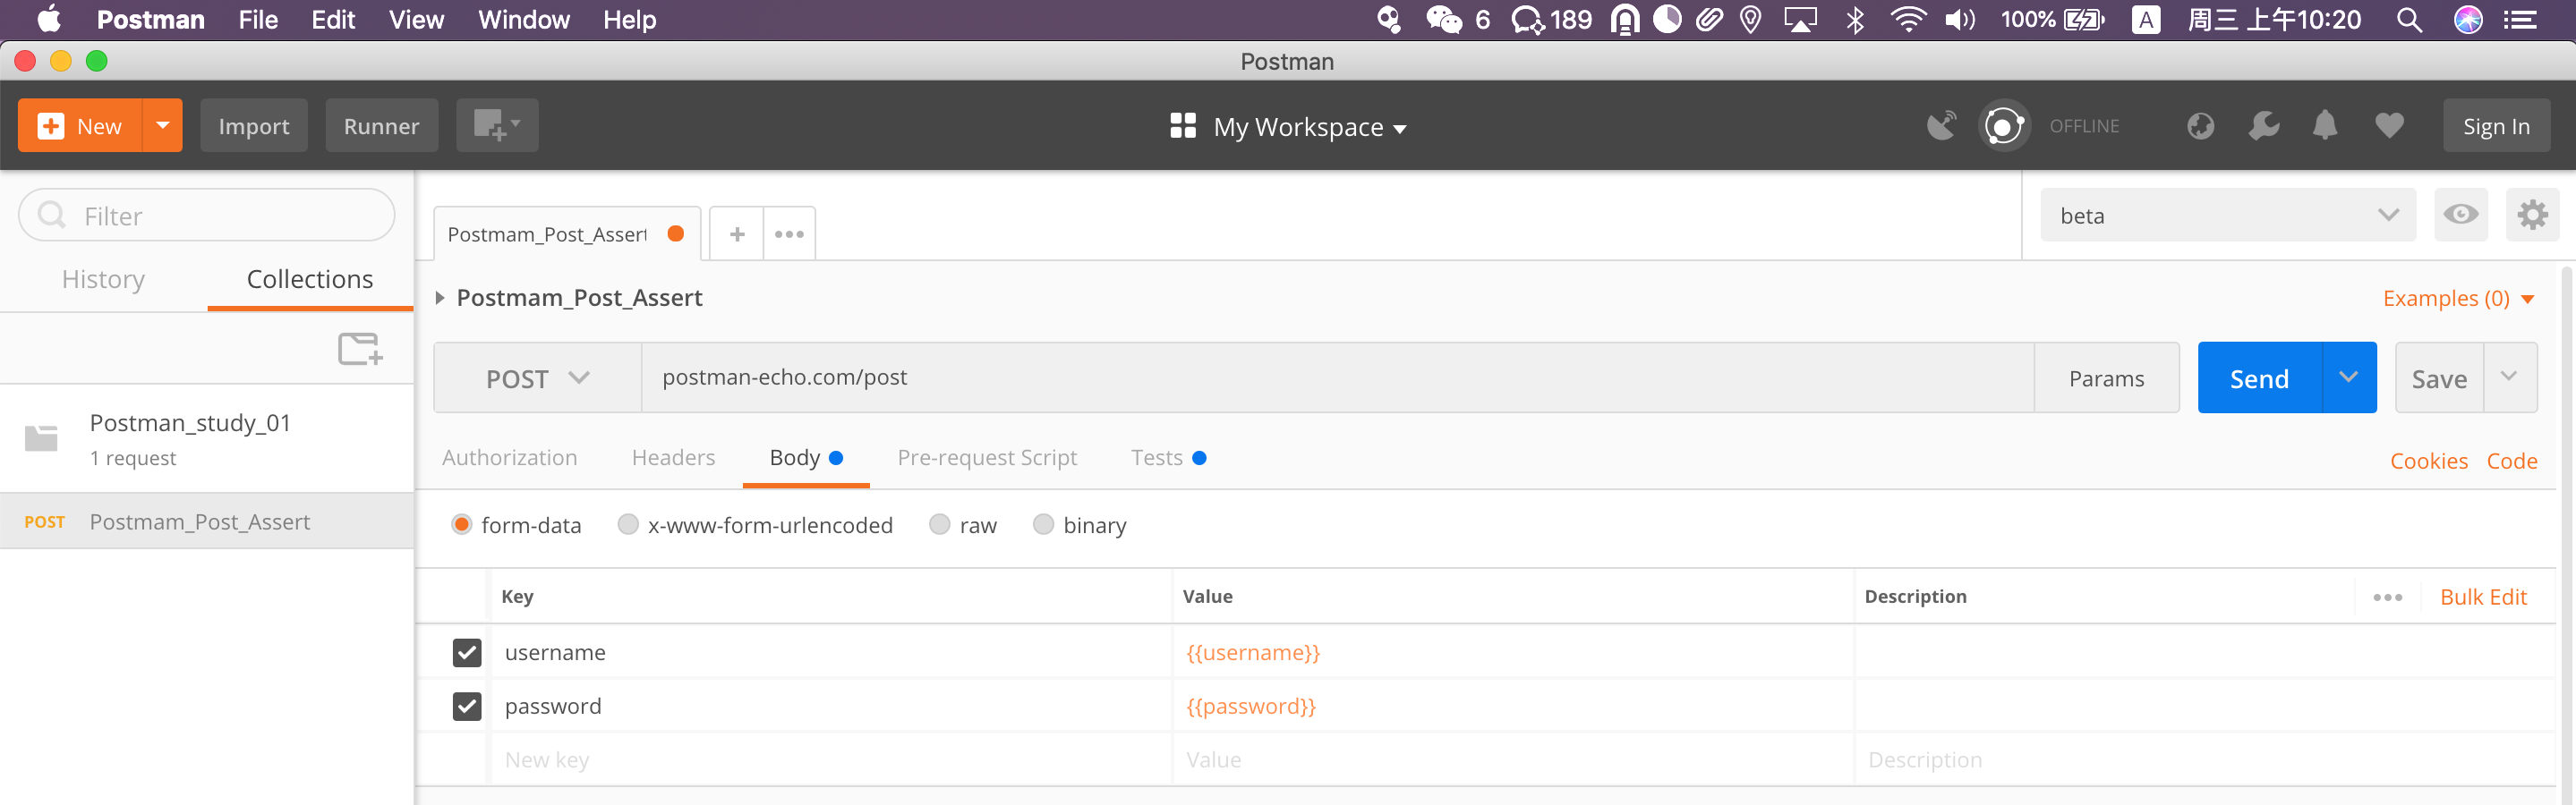Expand Postmam_Post_Assert request description triangle

(x=439, y=298)
